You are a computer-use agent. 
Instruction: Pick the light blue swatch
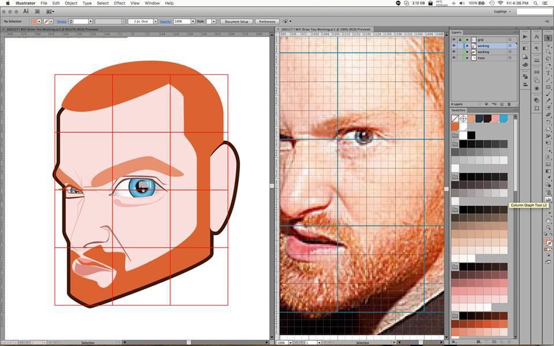504,119
